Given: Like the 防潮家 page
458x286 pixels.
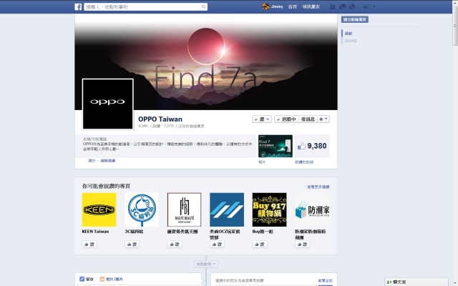Looking at the screenshot, I should tap(302, 245).
